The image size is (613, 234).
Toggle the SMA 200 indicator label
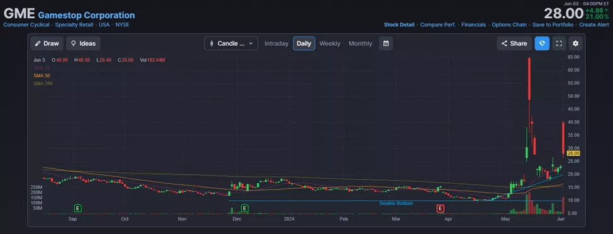pyautogui.click(x=43, y=83)
